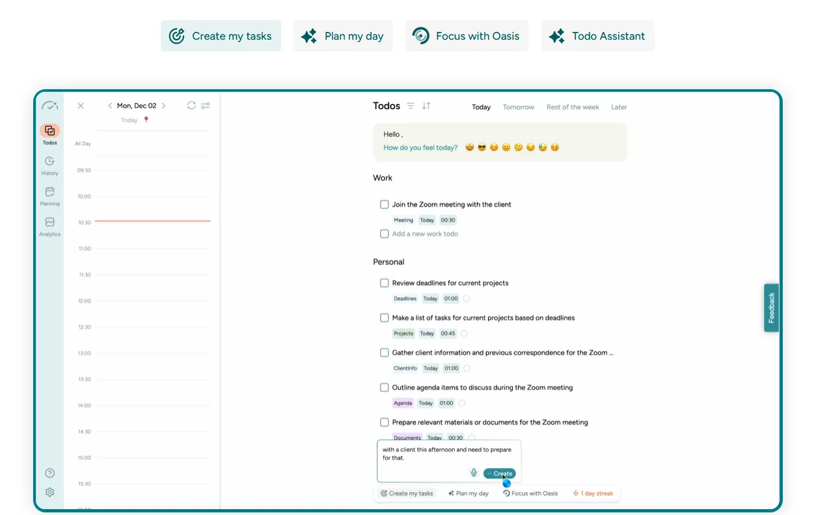Viewport: 814px width, 515px height.
Task: Open the Analytics sidebar icon
Action: pos(49,222)
